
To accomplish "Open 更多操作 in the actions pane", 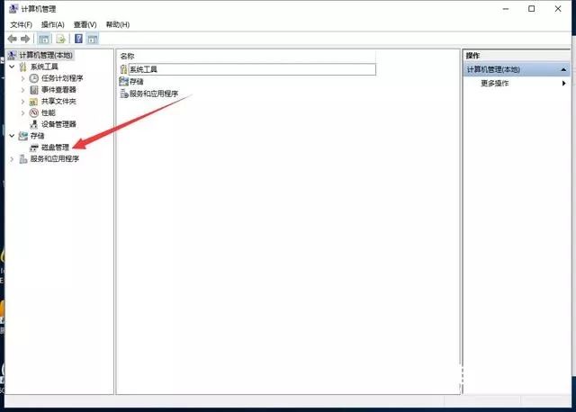I will click(495, 84).
